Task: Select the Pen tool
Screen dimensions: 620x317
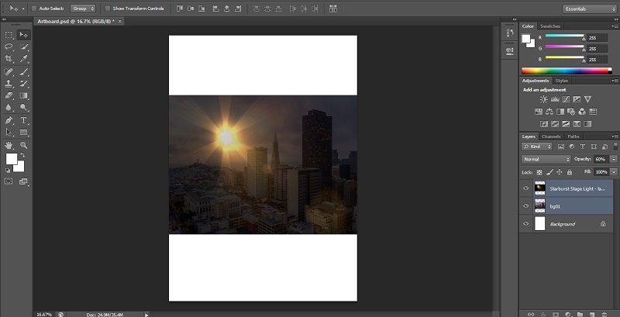Action: point(9,120)
